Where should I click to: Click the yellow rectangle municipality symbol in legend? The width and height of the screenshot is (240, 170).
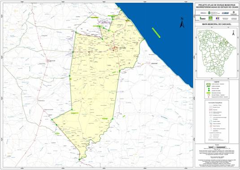click(x=209, y=84)
